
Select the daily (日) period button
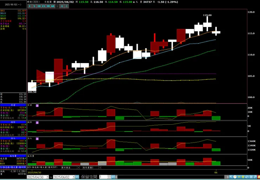point(57,6)
